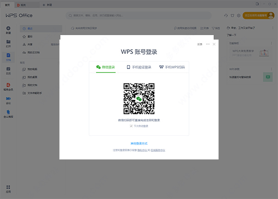278x199 pixels.
Task: Click the 其他登录方式 link
Action: tap(139, 143)
